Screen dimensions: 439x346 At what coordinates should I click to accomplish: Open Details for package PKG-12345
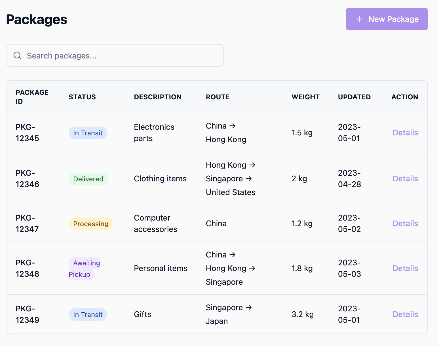405,133
